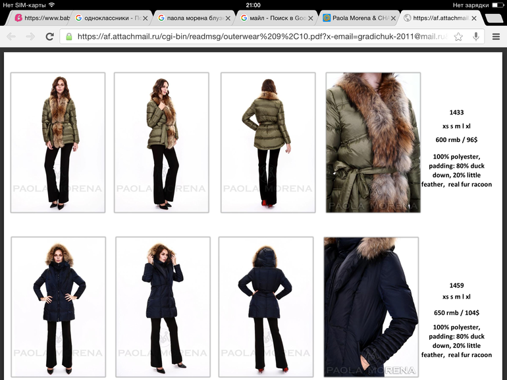Start voice search with the microphone icon
This screenshot has height=380, width=507.
pos(475,37)
